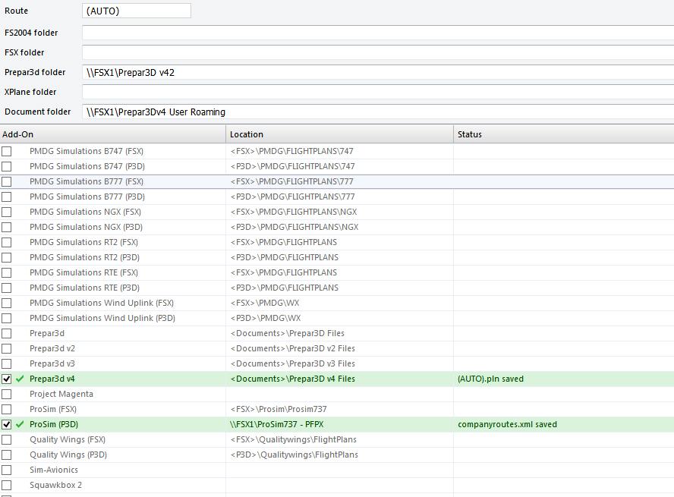This screenshot has height=497, width=674.
Task: Select the Sim-Avionics checkbox
Action: point(7,470)
